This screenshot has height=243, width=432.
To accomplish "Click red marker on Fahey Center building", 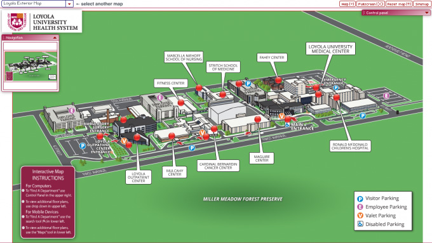I will click(278, 80).
